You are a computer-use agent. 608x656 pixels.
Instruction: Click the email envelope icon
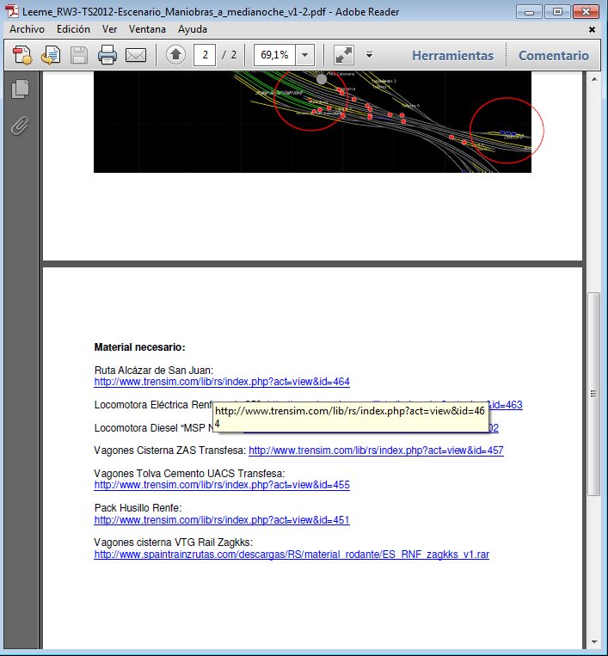click(136, 55)
